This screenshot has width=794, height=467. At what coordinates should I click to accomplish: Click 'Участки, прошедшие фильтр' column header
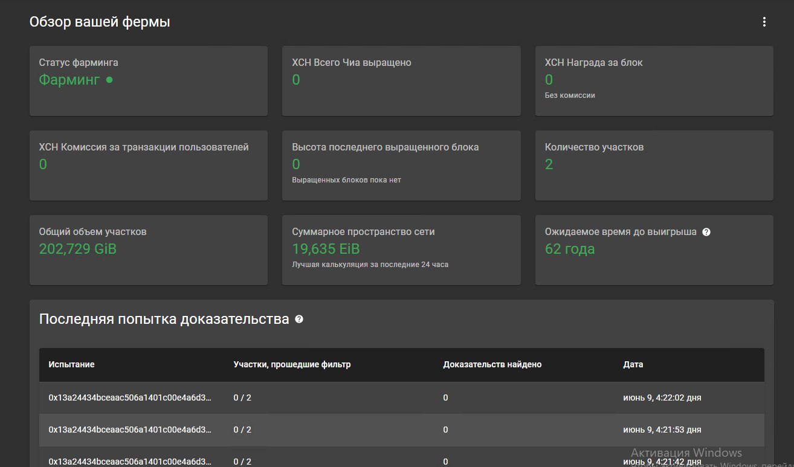point(292,364)
